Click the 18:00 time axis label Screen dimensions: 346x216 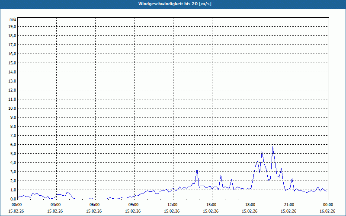251,205
